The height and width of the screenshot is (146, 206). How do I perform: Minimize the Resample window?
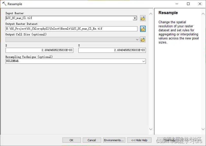point(177,4)
